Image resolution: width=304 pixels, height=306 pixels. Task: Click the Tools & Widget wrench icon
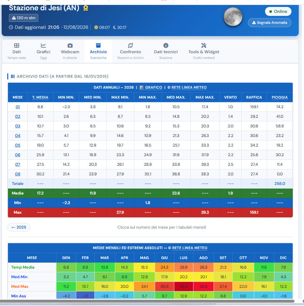[204, 45]
